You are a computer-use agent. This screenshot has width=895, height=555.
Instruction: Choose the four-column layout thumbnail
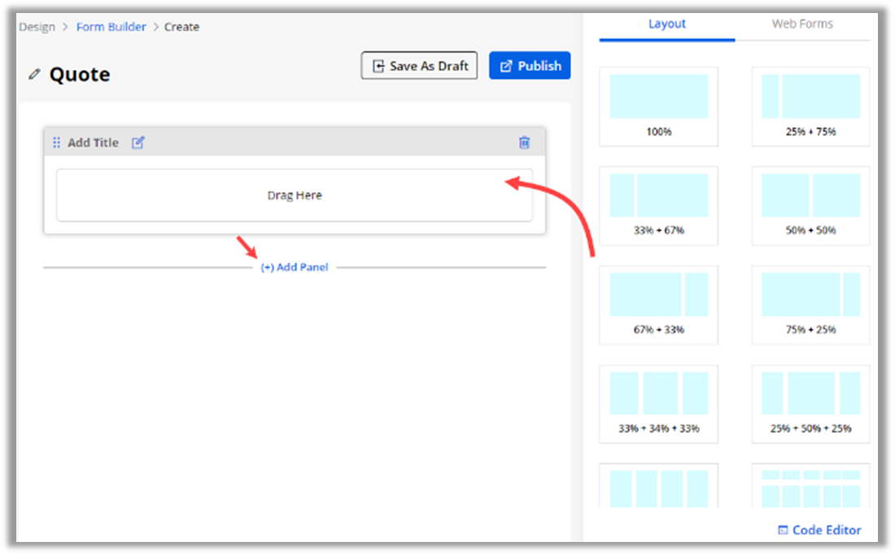point(658,487)
